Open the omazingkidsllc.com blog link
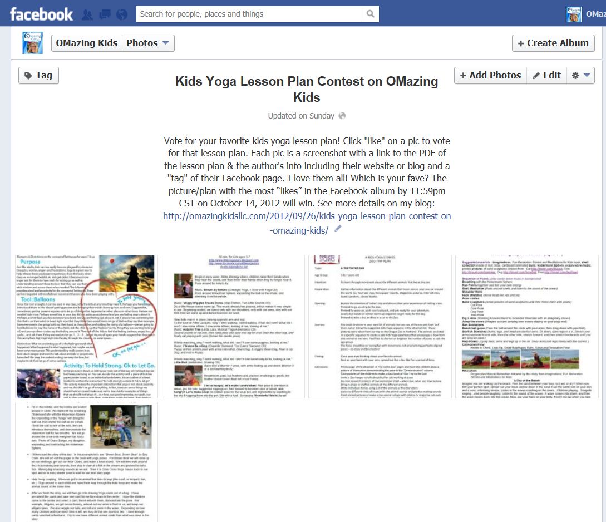 (307, 223)
